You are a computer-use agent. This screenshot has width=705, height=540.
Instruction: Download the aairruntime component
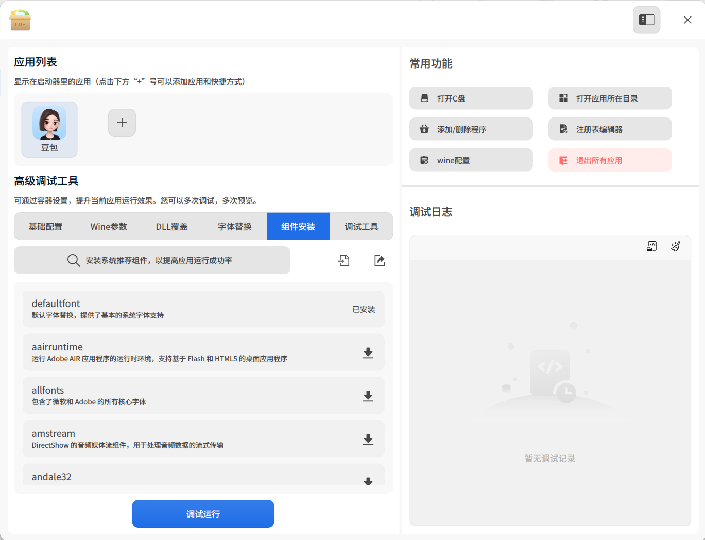368,352
